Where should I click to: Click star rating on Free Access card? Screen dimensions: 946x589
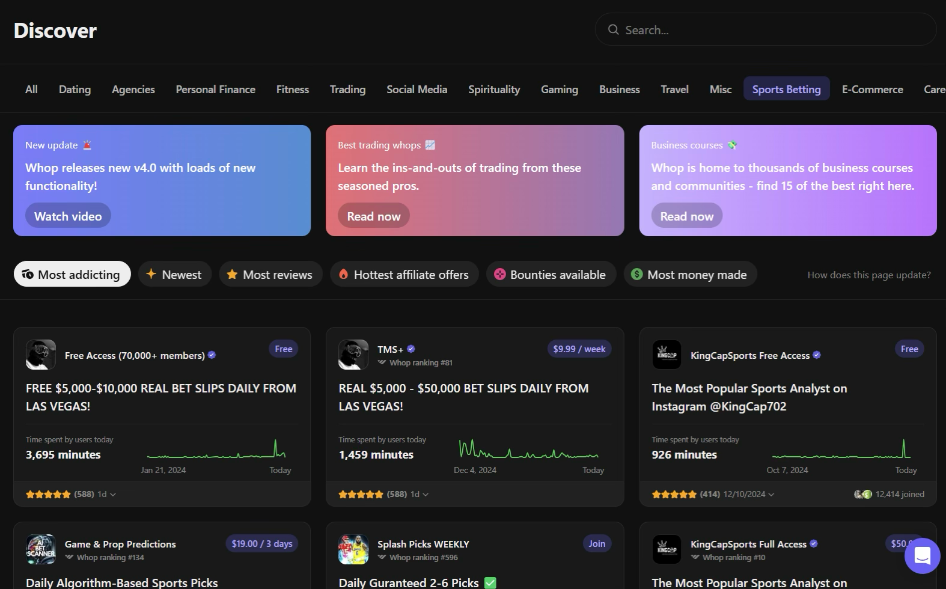(x=48, y=494)
